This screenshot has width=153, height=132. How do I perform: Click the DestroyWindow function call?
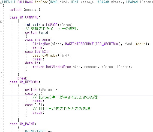45,56
